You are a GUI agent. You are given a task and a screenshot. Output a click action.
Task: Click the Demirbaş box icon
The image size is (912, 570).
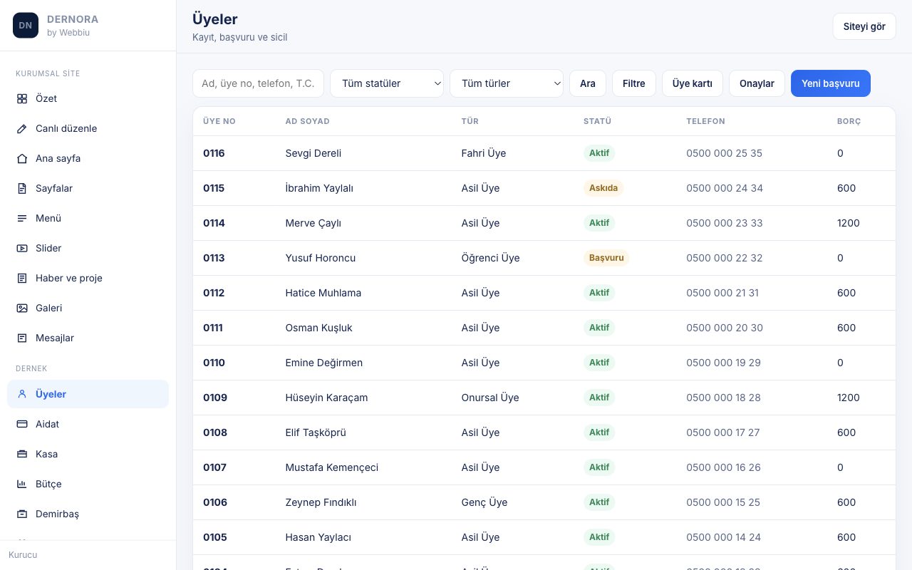(x=22, y=514)
